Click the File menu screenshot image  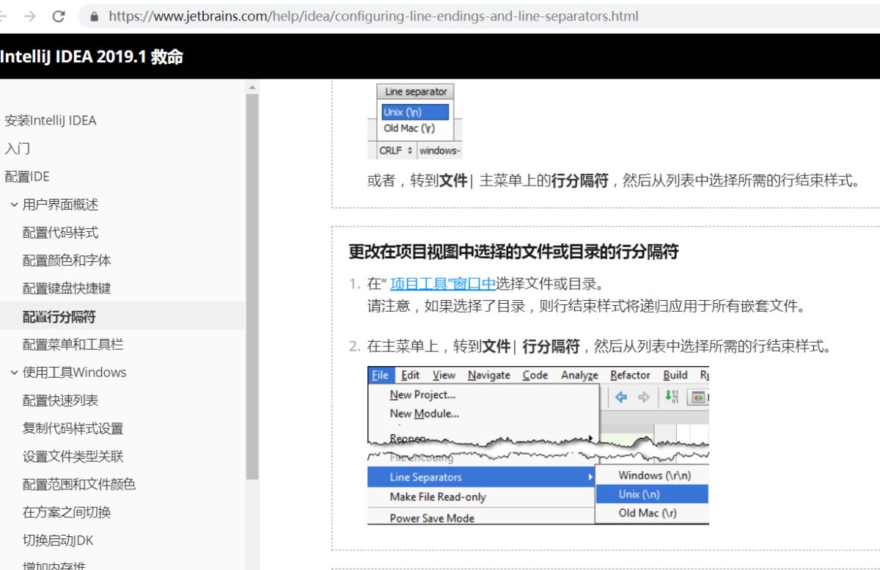point(538,446)
